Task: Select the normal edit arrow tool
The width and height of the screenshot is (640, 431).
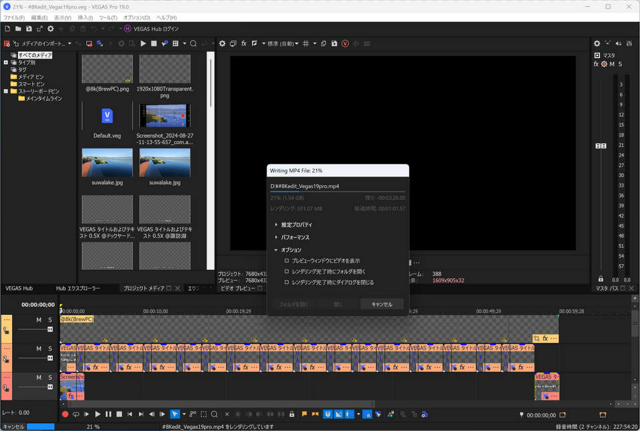Action: click(175, 414)
